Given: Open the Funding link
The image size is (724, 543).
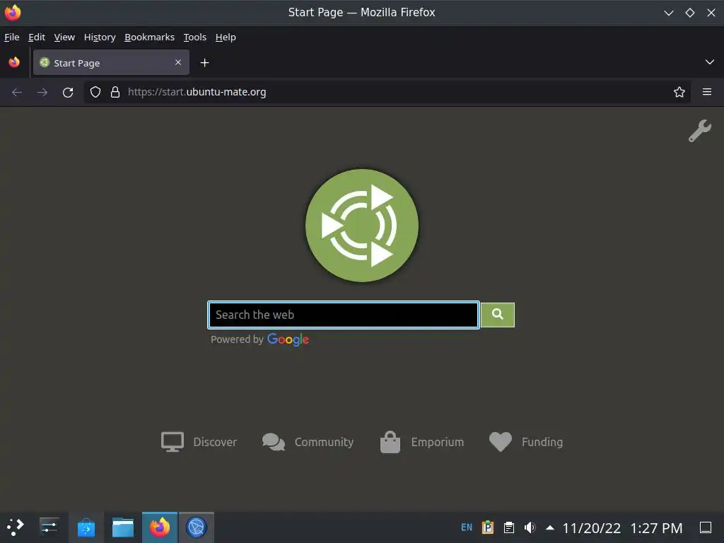Looking at the screenshot, I should tap(526, 442).
